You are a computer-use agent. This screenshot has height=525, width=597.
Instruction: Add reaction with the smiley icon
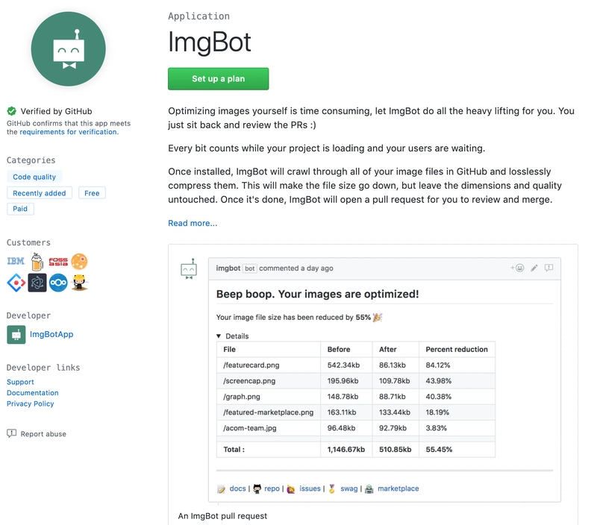517,268
